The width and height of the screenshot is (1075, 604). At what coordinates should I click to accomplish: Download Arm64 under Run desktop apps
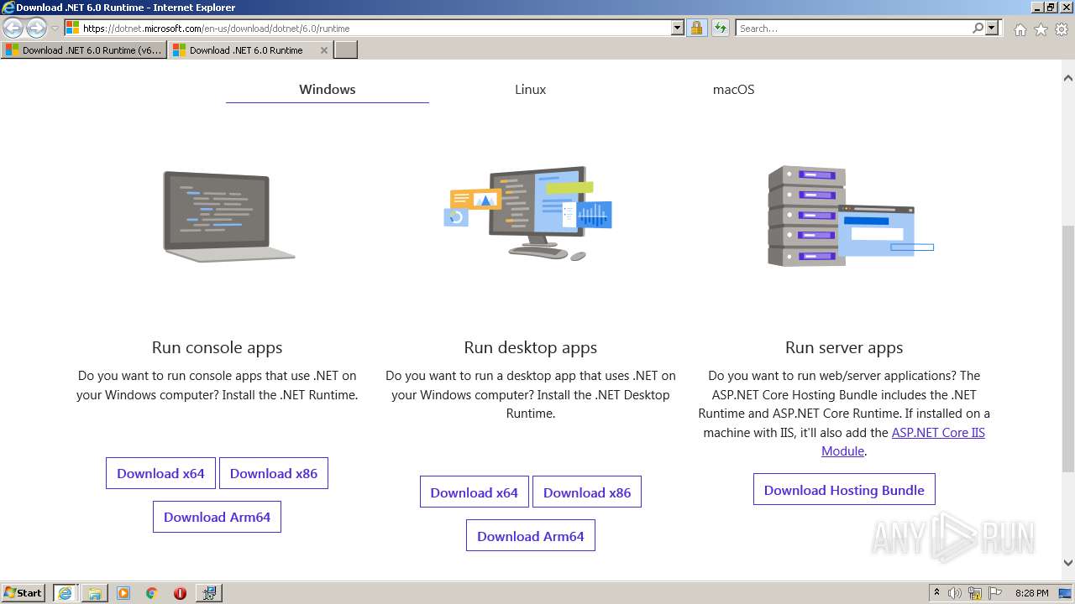[x=531, y=536]
